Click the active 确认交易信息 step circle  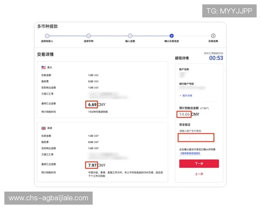point(172,36)
